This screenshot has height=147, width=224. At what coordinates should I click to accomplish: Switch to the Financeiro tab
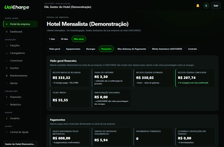(106, 49)
